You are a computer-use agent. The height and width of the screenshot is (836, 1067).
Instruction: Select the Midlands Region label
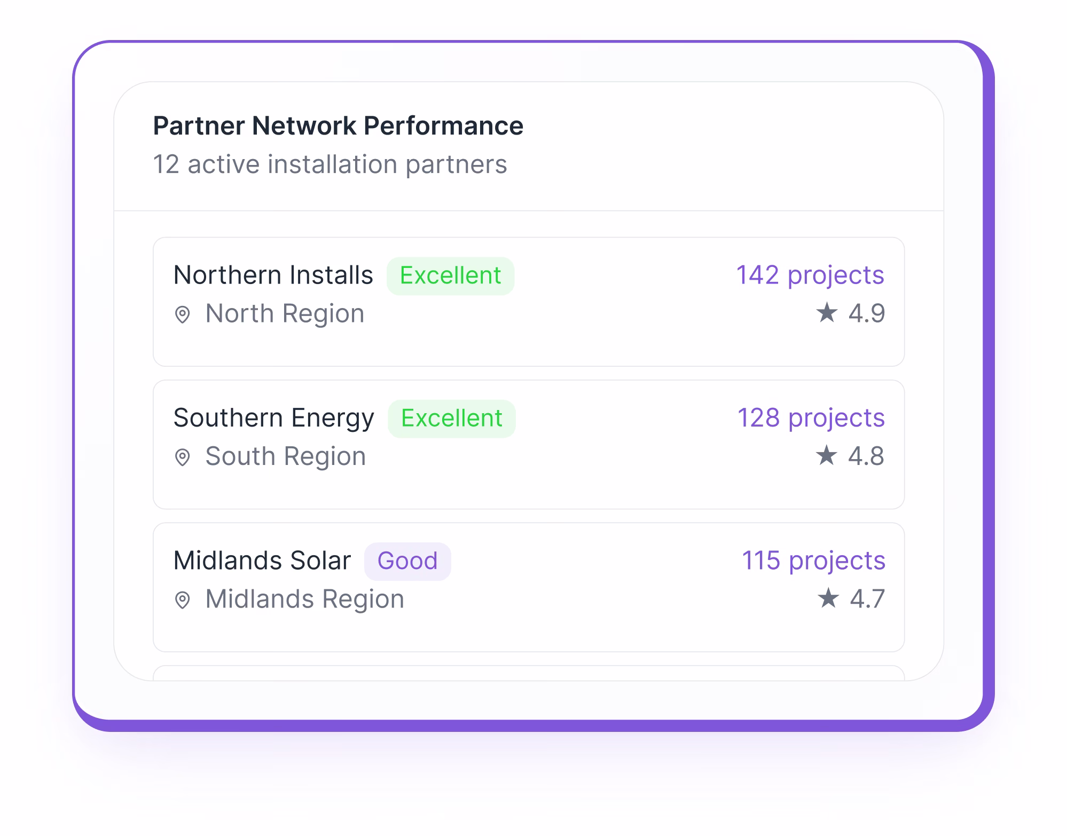[304, 599]
